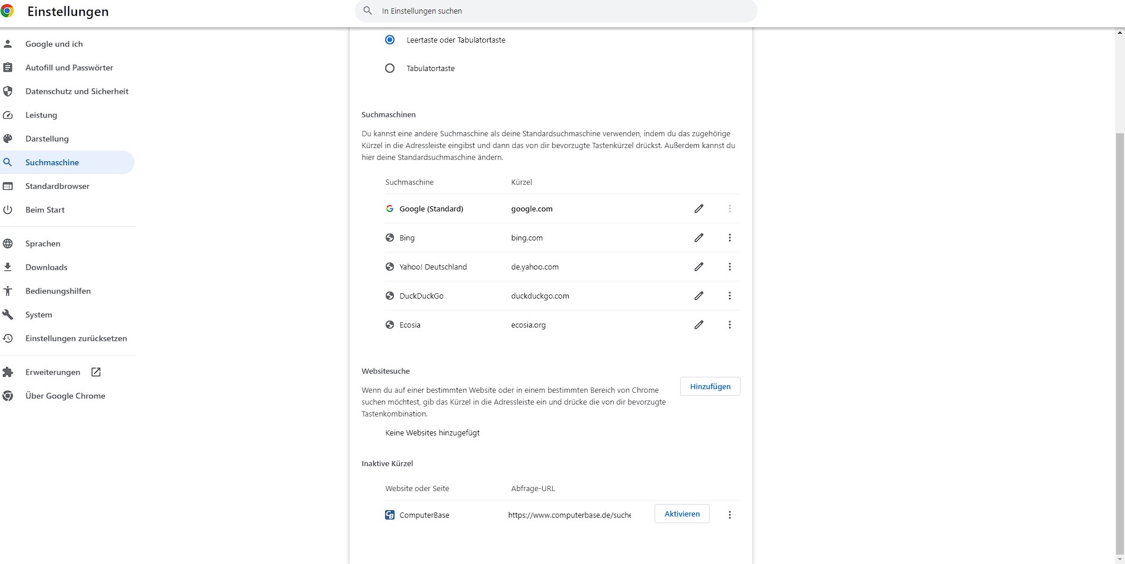This screenshot has width=1125, height=564.
Task: Click the speedometer icon for Leistung
Action: [x=8, y=115]
